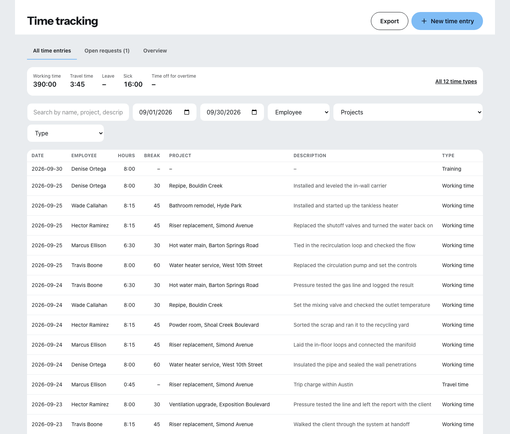
Task: Click the DESCRIPTION column header
Action: 310,156
